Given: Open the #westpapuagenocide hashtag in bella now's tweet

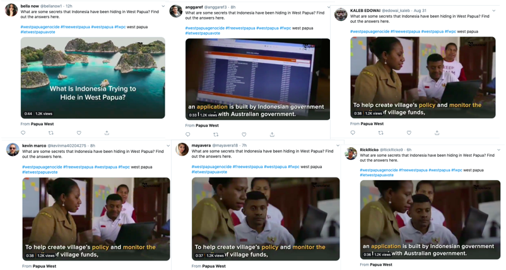Looking at the screenshot, I should point(40,27).
